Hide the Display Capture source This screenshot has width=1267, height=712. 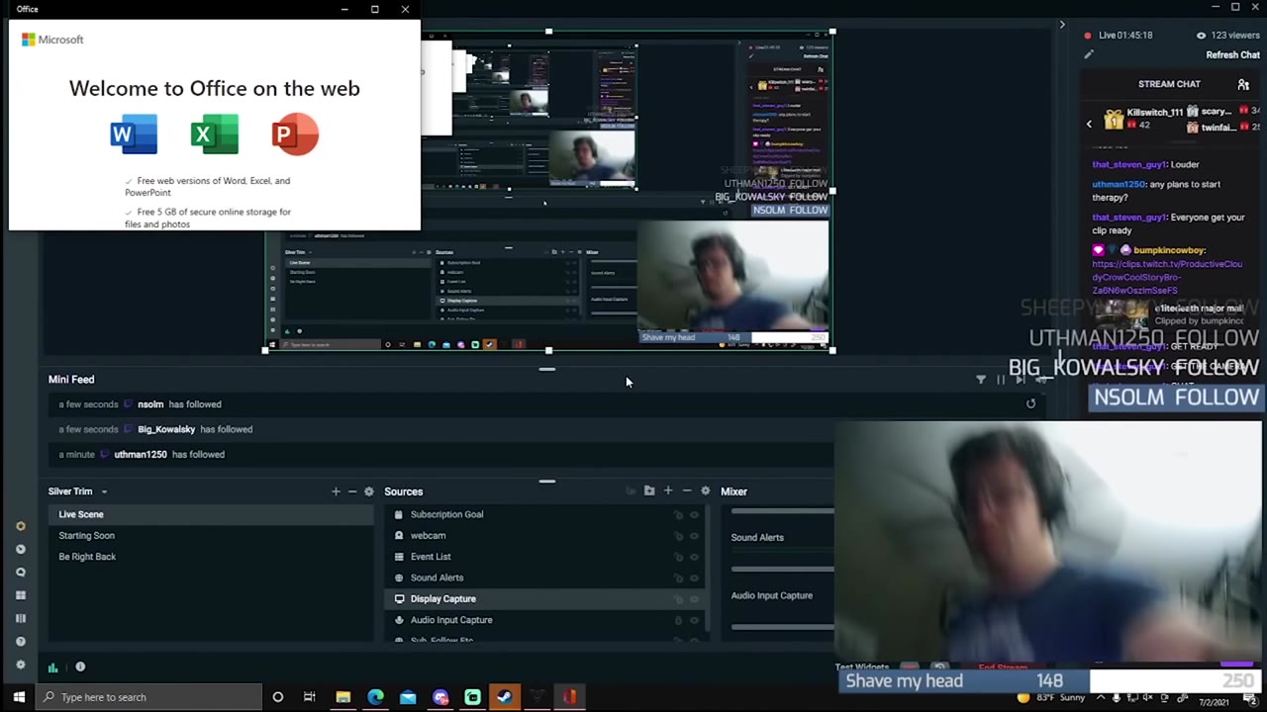click(694, 599)
